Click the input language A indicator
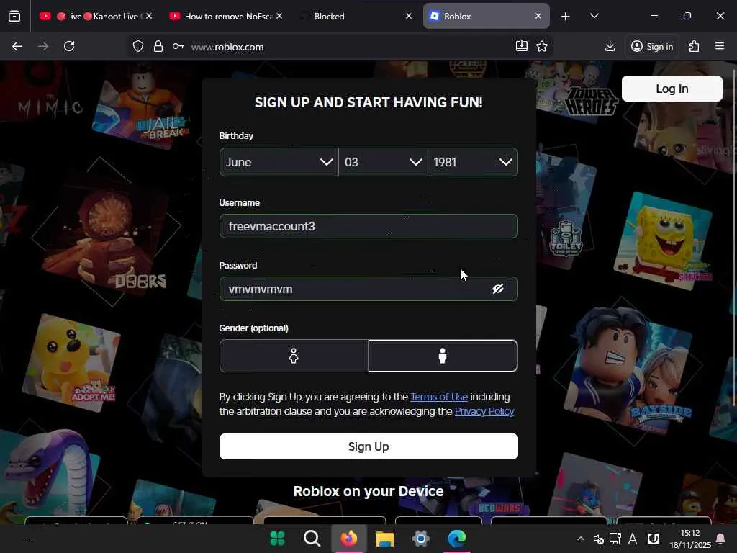This screenshot has width=737, height=553. coord(633,539)
